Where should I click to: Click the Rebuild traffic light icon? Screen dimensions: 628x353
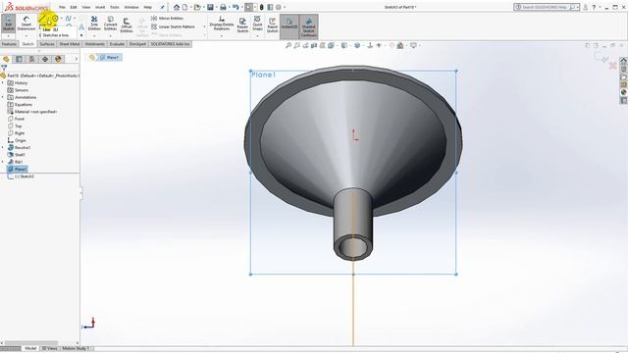262,7
